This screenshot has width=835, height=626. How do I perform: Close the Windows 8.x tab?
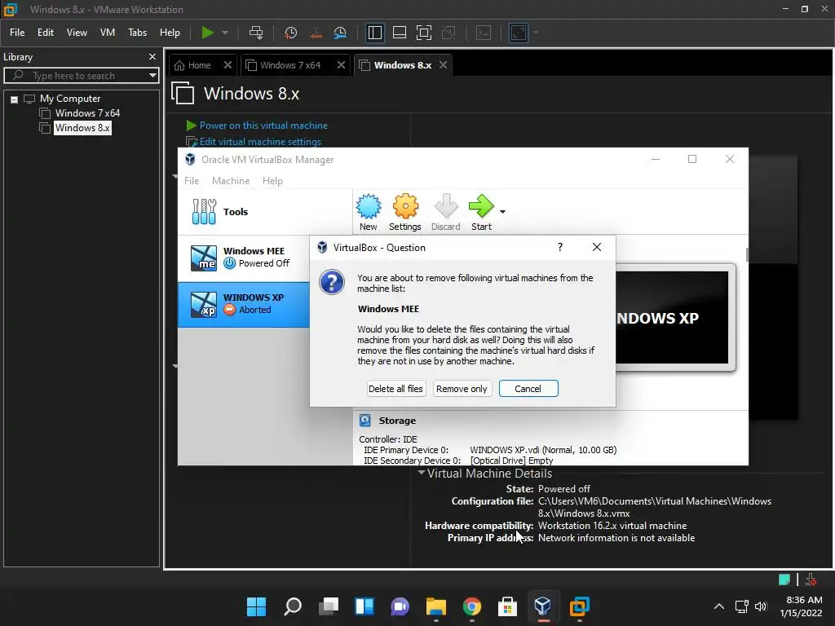coord(443,65)
